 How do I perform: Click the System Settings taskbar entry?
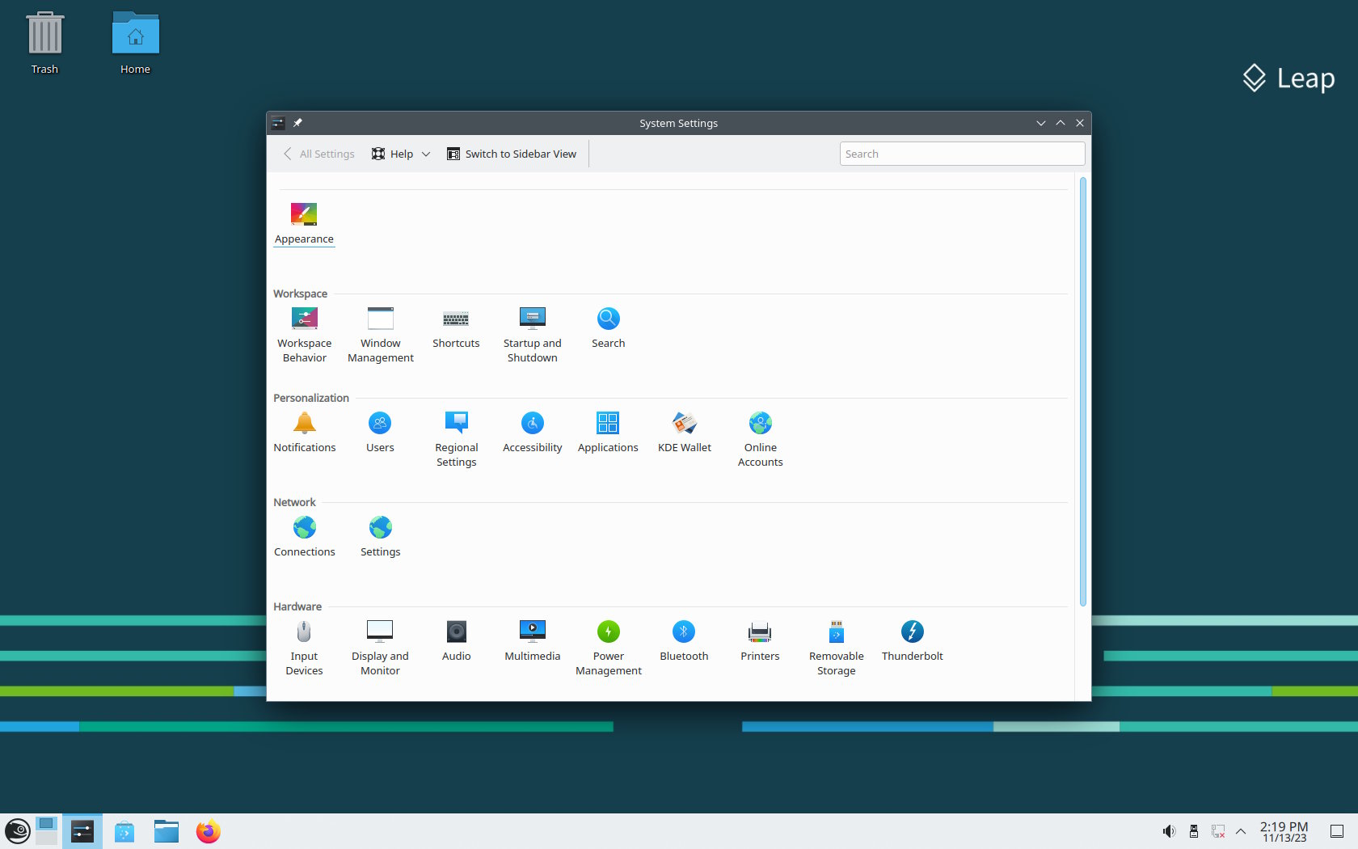point(82,831)
